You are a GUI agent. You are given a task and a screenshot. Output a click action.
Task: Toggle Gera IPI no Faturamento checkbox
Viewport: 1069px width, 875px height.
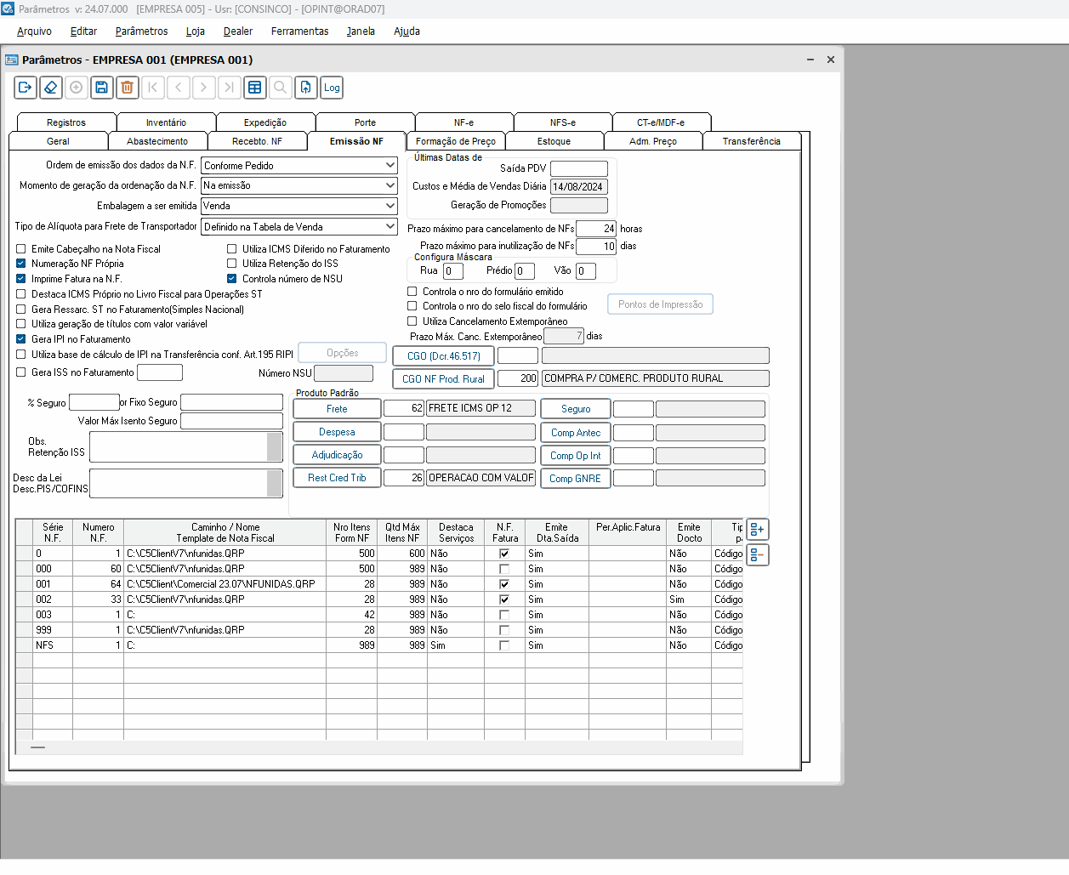pos(21,339)
